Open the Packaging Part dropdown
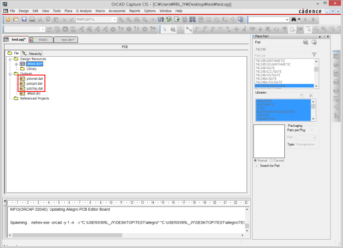 314,138
